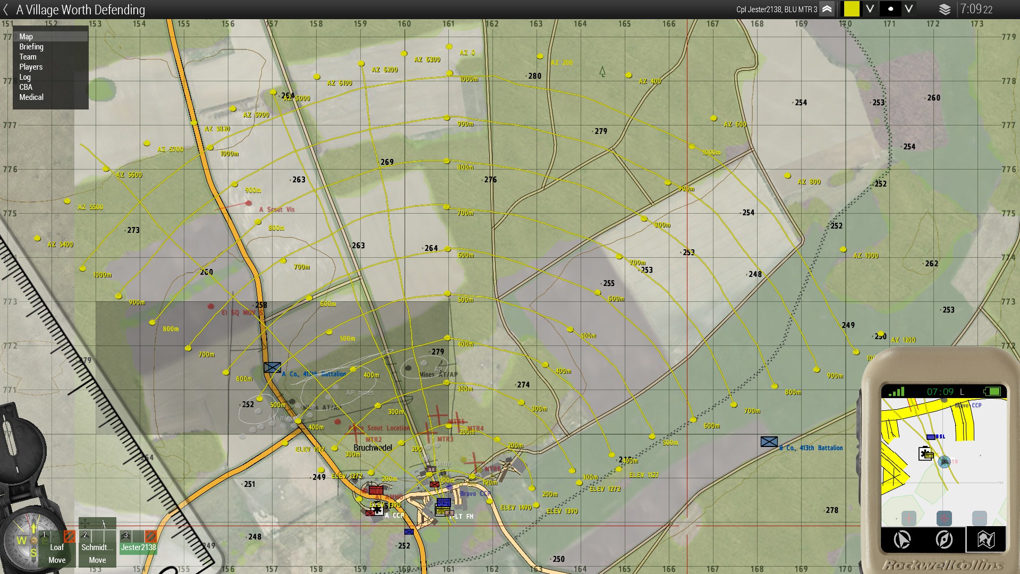
Task: Click the A Co. 413th Battalion marker
Action: click(x=272, y=367)
